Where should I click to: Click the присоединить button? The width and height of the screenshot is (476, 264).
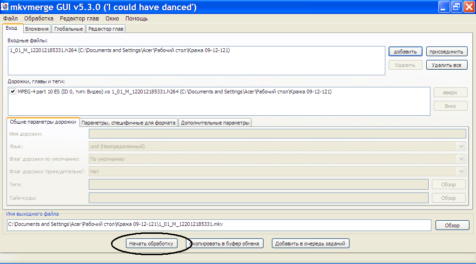click(447, 52)
